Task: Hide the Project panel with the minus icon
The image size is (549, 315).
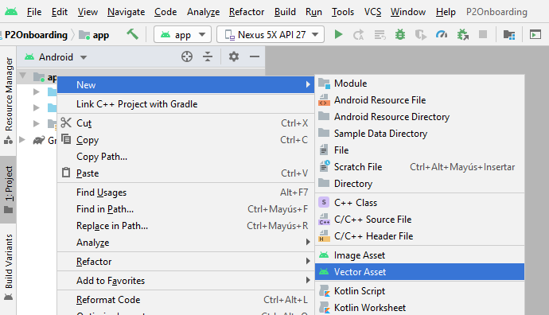Action: click(x=255, y=56)
